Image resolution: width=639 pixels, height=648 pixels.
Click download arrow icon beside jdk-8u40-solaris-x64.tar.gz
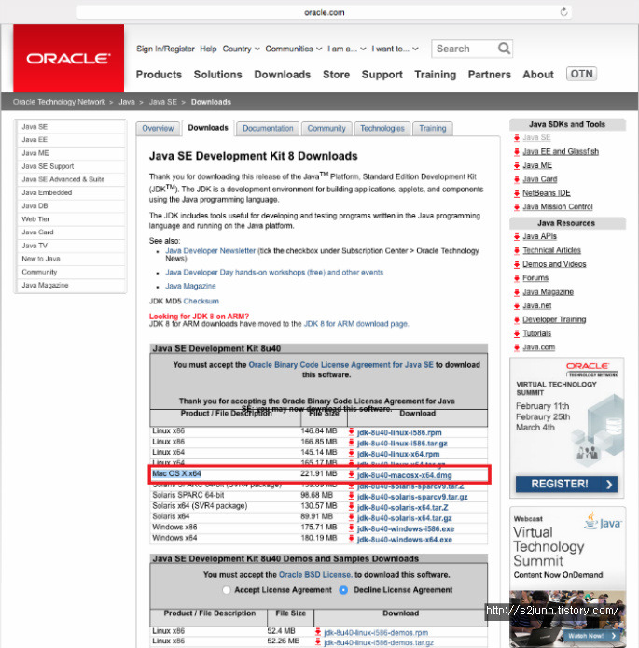click(352, 517)
